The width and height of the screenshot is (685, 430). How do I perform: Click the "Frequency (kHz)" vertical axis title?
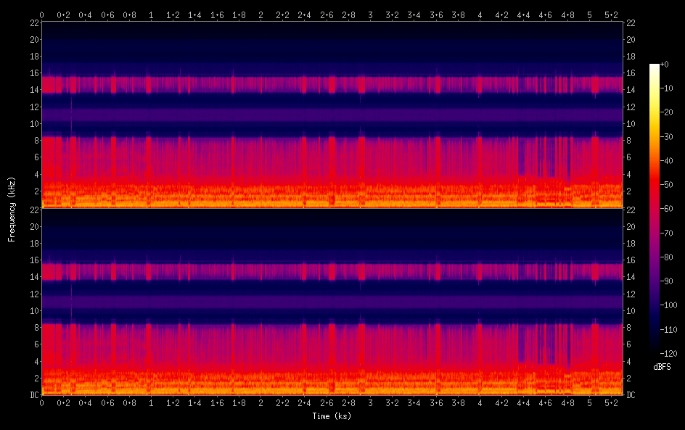point(12,209)
